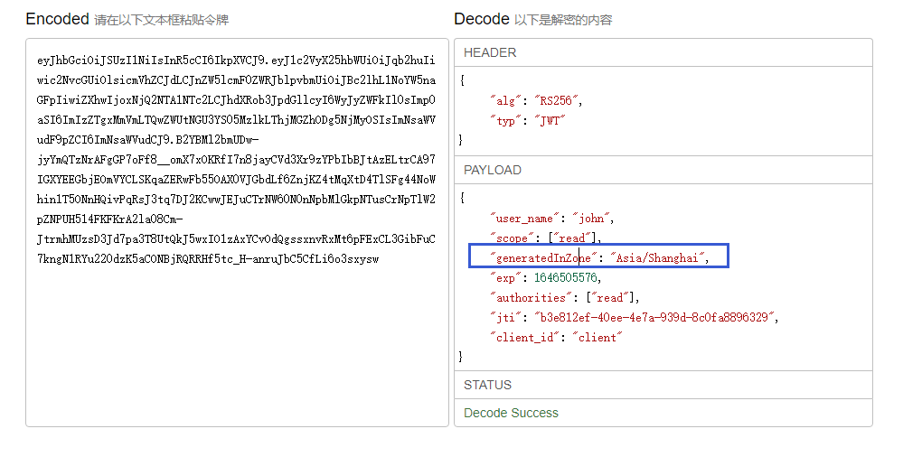Click the "typ": "JWT" line

[528, 121]
